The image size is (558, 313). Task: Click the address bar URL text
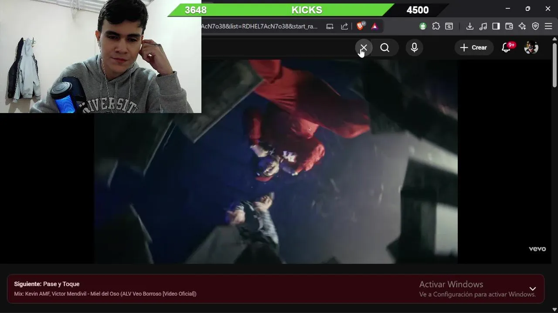point(259,26)
